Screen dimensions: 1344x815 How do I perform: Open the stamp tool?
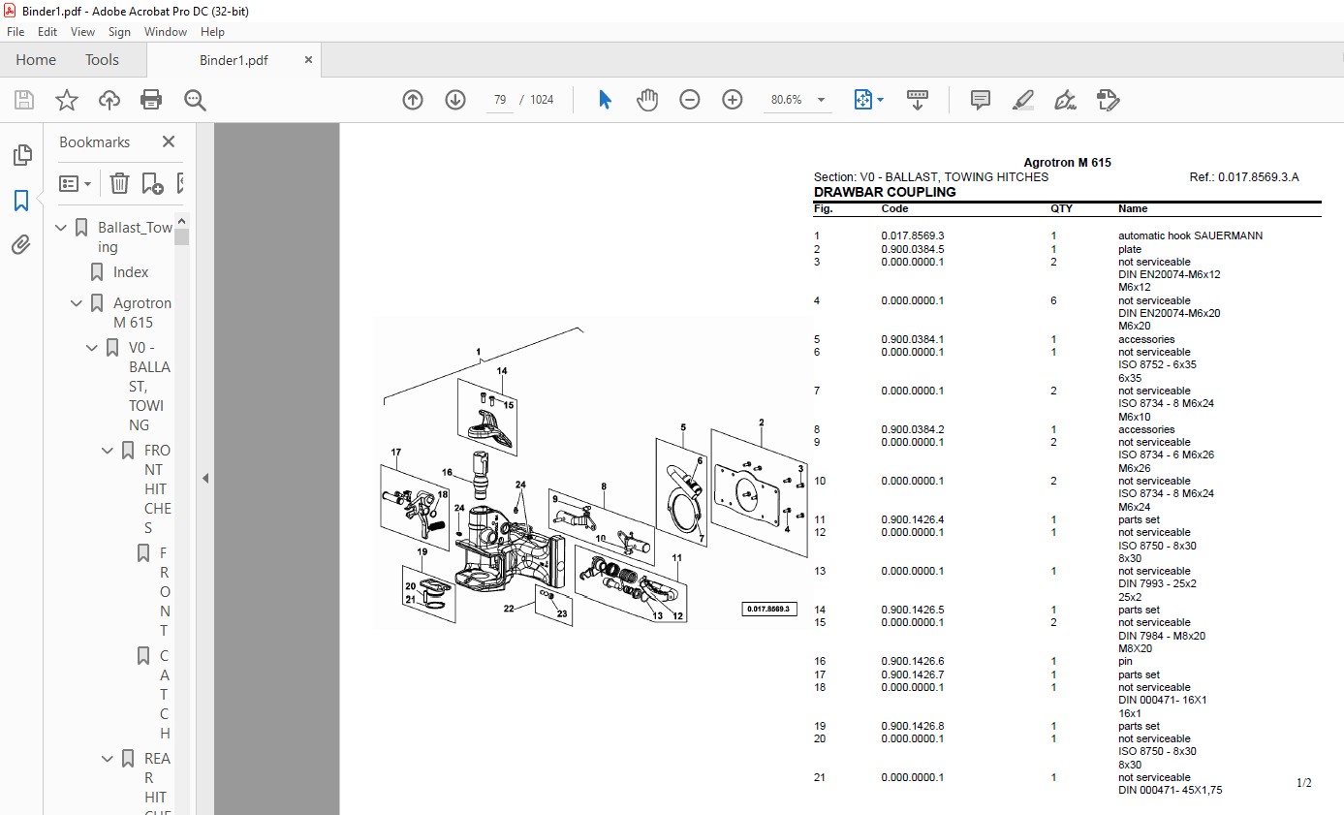[1108, 100]
